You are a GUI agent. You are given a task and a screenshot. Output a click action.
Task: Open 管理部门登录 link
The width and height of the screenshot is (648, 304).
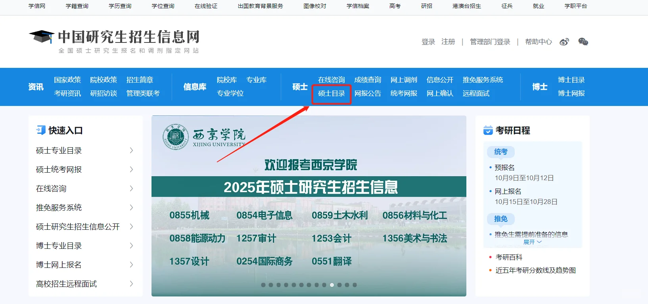pos(490,42)
